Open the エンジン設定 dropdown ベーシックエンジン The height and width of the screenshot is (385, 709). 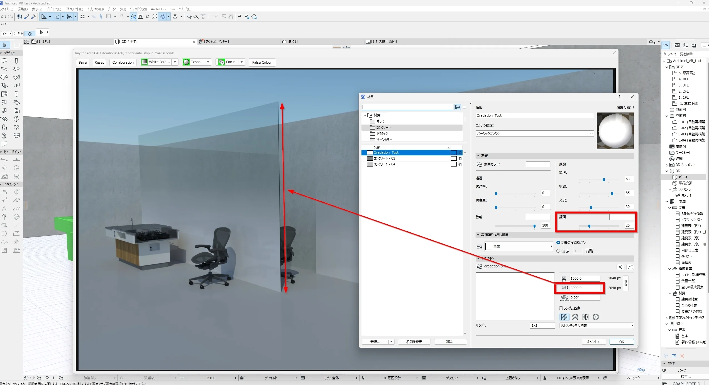coord(534,134)
